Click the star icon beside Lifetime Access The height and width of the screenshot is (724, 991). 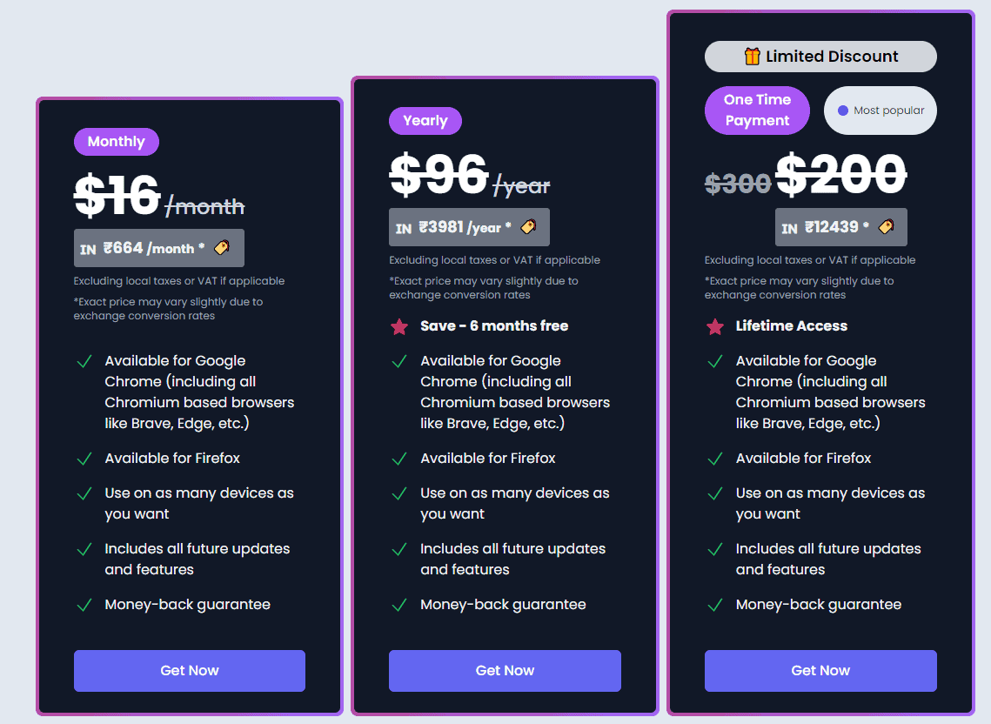714,325
